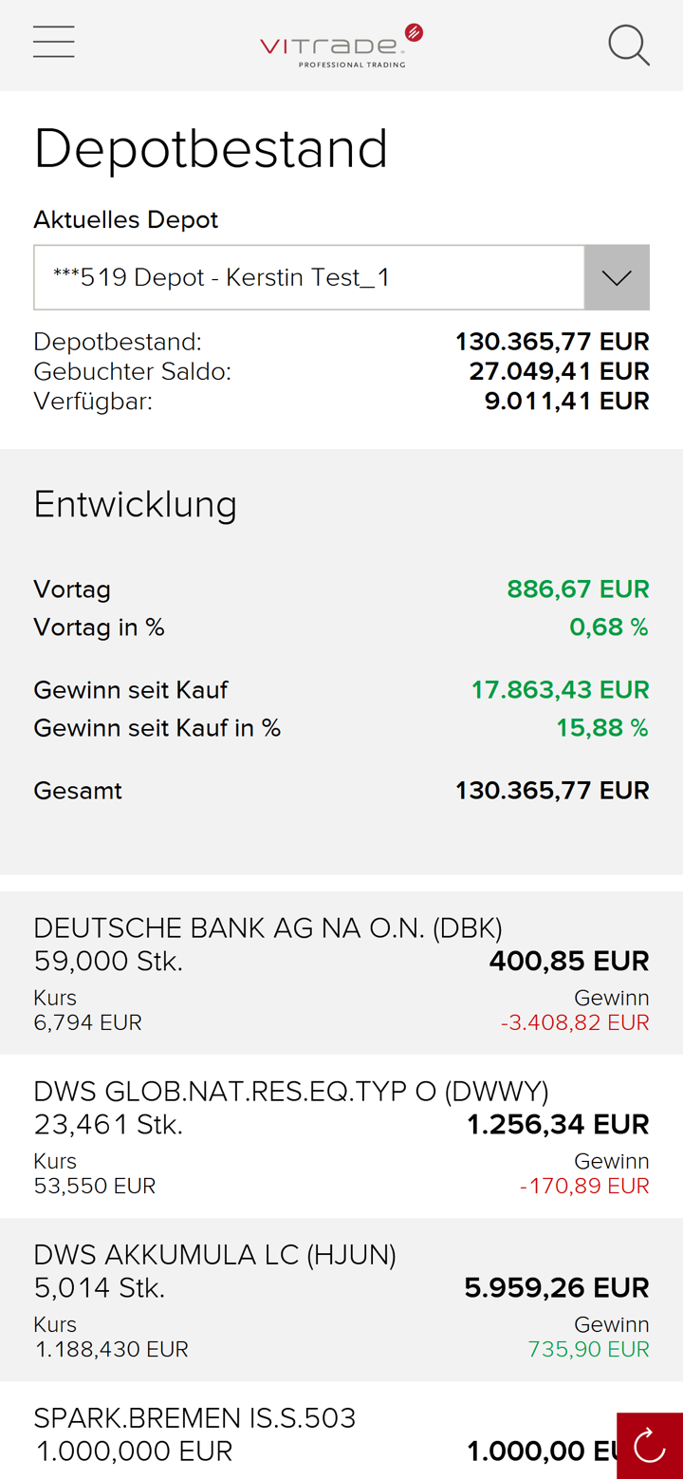This screenshot has height=1479, width=683.
Task: Click the Gewinn seit Kauf value
Action: coord(560,690)
